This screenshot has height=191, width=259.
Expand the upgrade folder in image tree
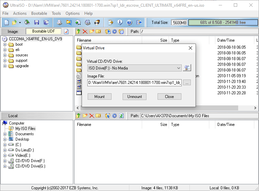[5, 66]
